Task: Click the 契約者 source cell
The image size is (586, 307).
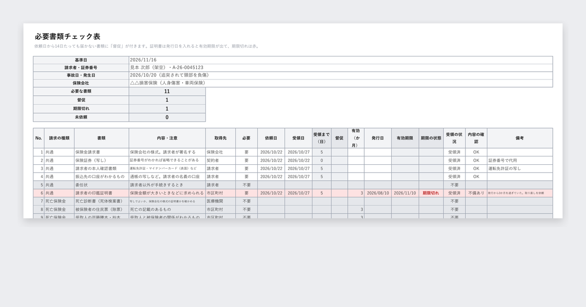Action: [220, 160]
